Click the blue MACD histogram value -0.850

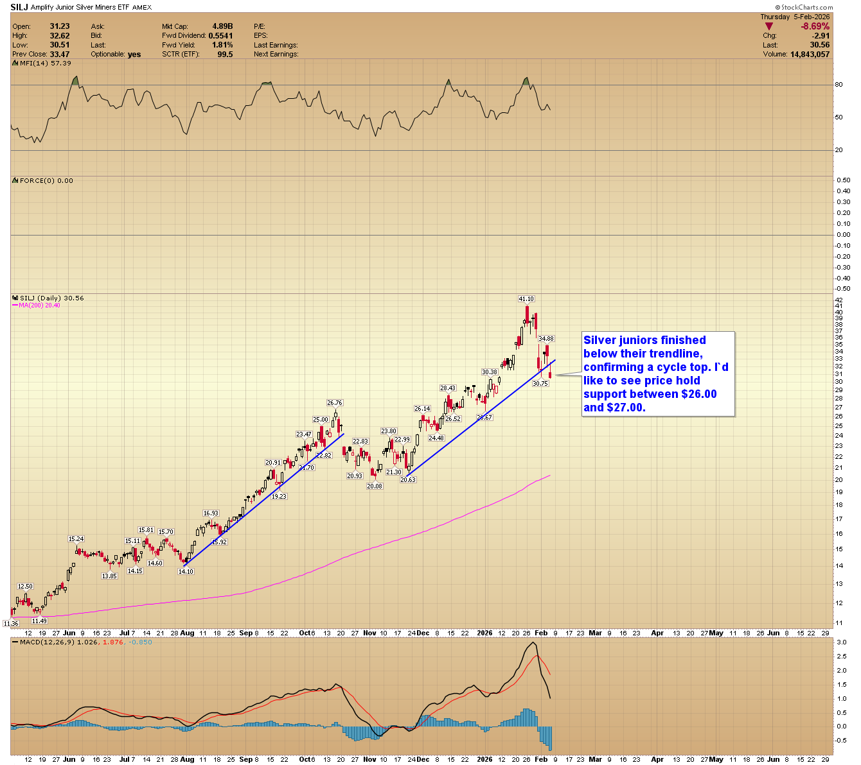coord(141,642)
